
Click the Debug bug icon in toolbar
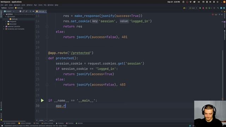203,8
